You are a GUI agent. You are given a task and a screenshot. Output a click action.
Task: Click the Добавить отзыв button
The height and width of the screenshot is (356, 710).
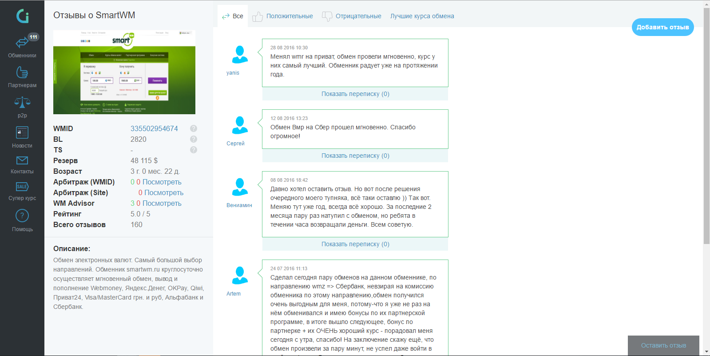(662, 27)
